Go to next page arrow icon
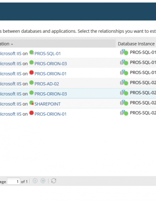Image resolution: width=156 pixels, height=201 pixels. tap(35, 181)
